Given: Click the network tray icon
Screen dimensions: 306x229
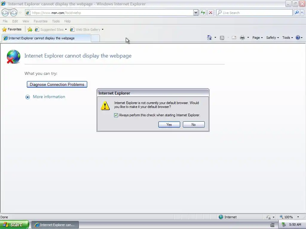Looking at the screenshot, I should coord(284,225).
